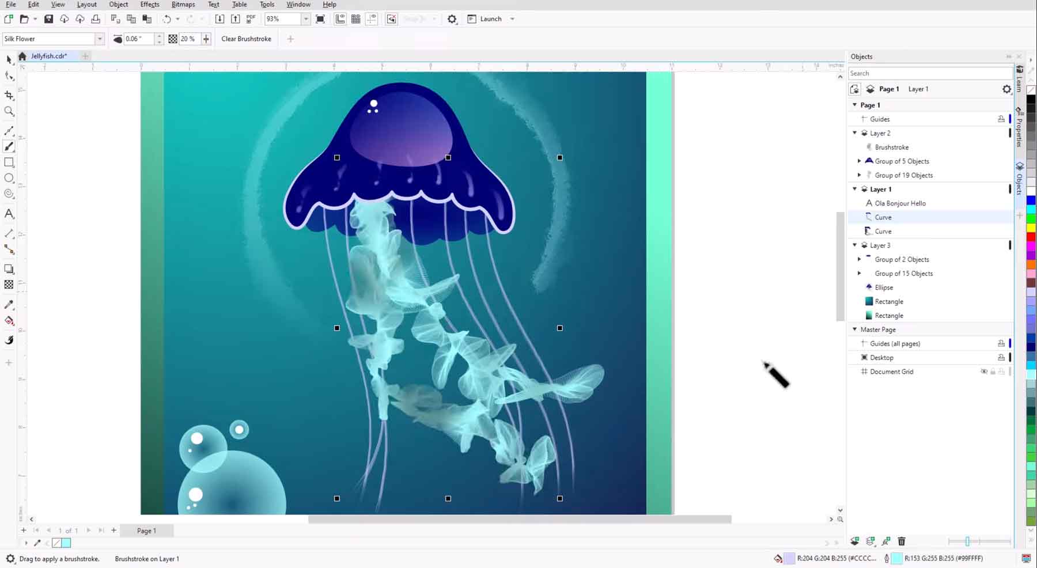Select the Rectangle tool
The image size is (1037, 568).
coord(9,162)
